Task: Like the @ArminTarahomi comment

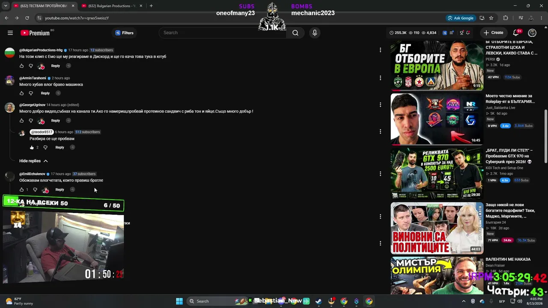Action: tap(22, 93)
